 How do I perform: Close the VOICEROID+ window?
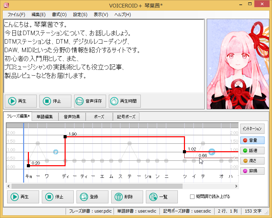click(262, 4)
